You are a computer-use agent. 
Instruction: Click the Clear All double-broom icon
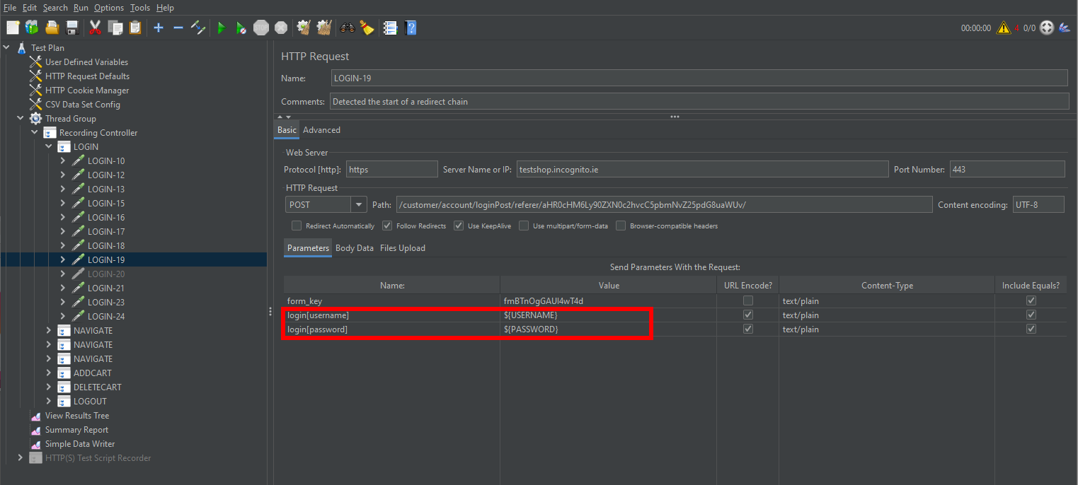(324, 28)
